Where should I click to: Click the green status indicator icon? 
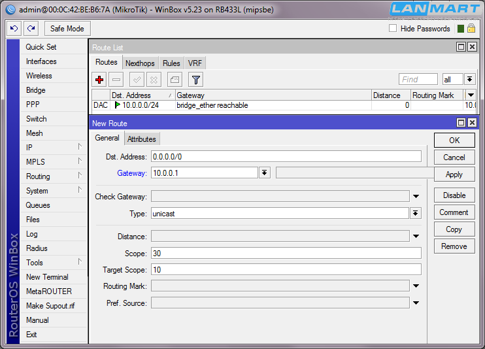point(461,29)
